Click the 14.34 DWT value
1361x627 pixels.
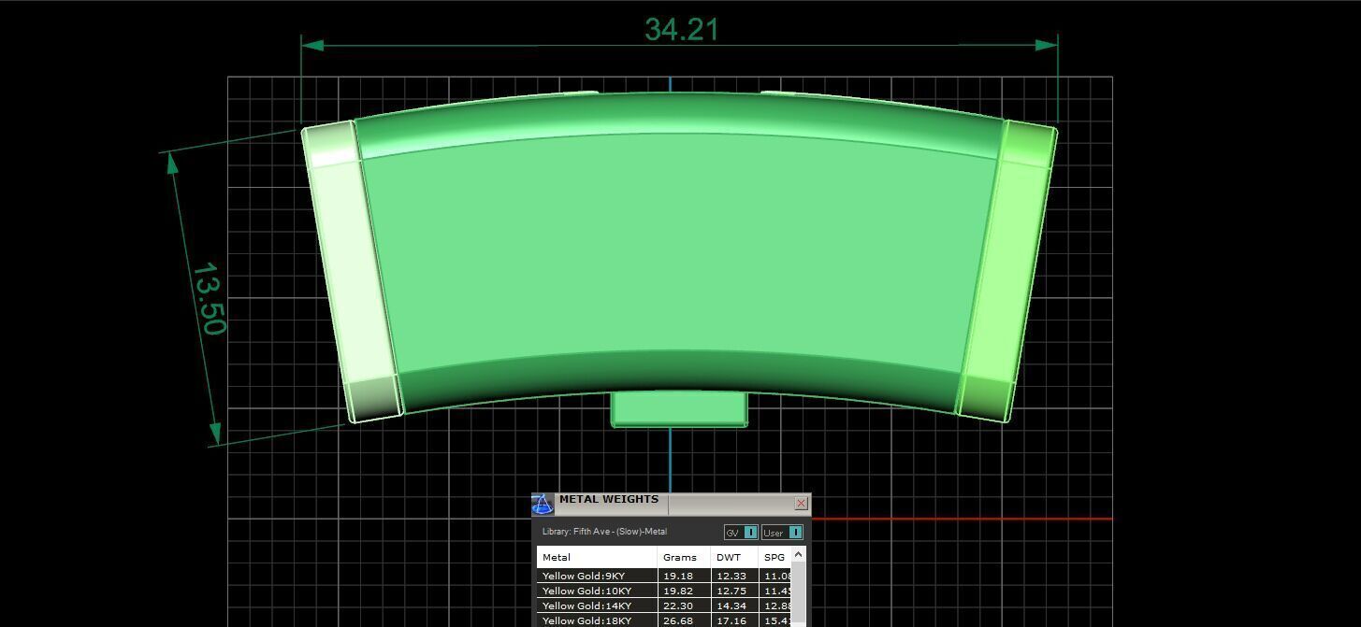coord(731,606)
